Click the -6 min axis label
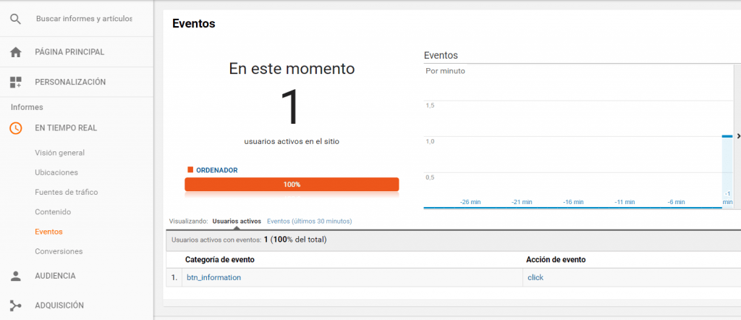The image size is (741, 320). [x=677, y=202]
